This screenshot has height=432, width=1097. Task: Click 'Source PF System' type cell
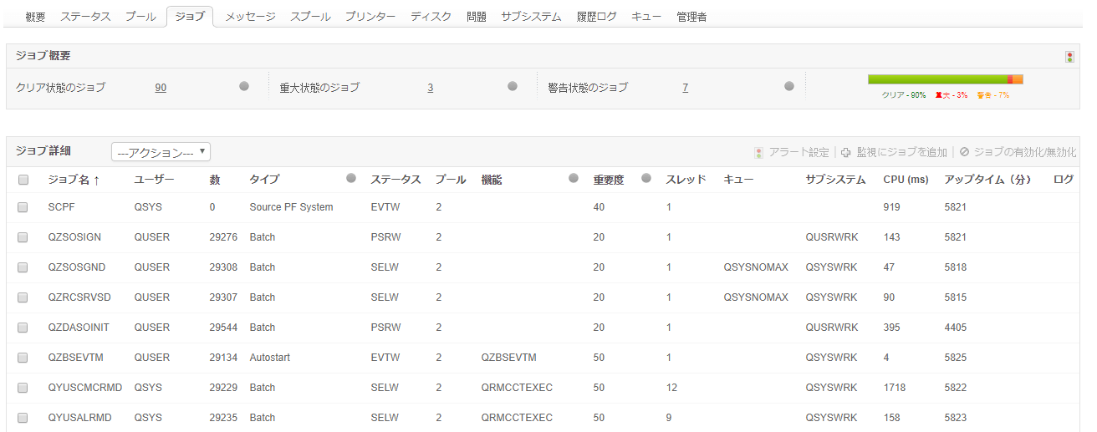pos(291,207)
